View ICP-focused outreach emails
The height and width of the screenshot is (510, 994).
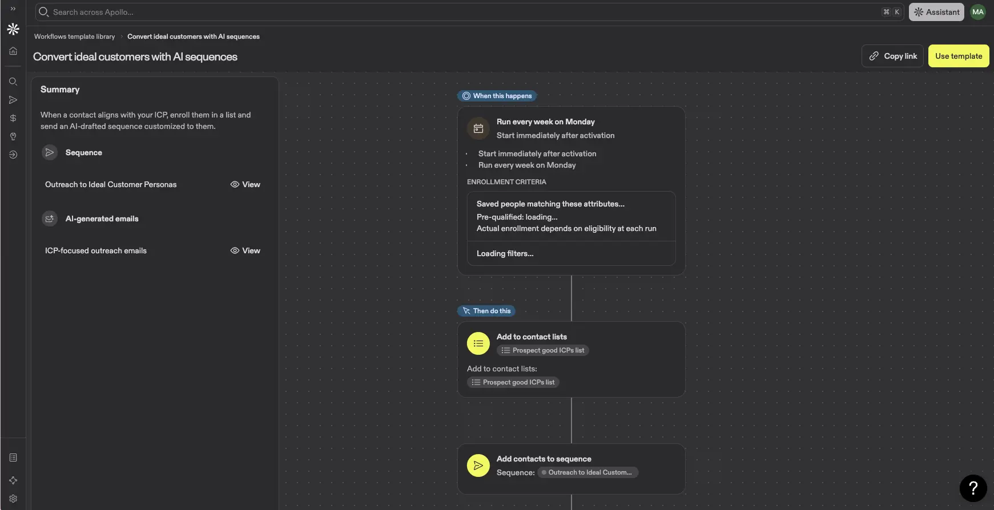point(246,250)
